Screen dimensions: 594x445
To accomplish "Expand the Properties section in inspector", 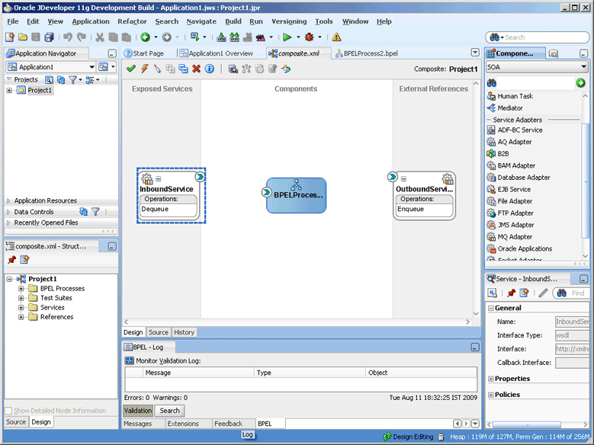I will point(490,379).
